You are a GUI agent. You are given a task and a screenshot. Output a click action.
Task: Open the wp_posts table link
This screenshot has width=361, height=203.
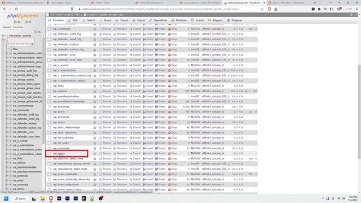(x=59, y=112)
